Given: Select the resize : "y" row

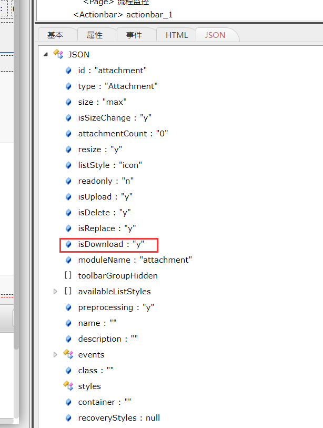Looking at the screenshot, I should tap(100, 150).
